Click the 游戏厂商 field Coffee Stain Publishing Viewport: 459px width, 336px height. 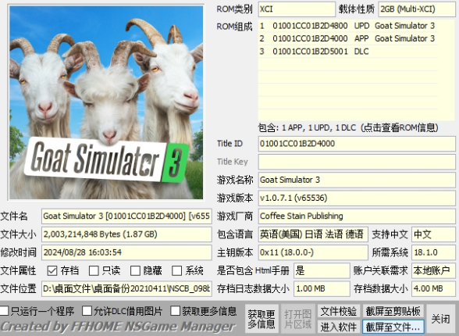(357, 216)
